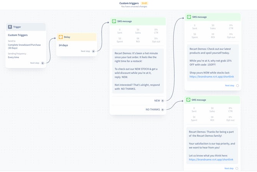Open the 15OFF SMS brandname shortlink
257x172 pixels.
[x=211, y=76]
